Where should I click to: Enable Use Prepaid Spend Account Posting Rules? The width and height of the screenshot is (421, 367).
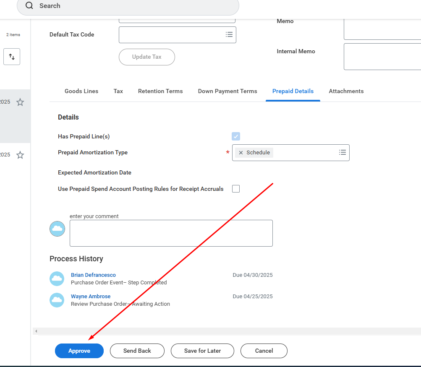(x=236, y=189)
